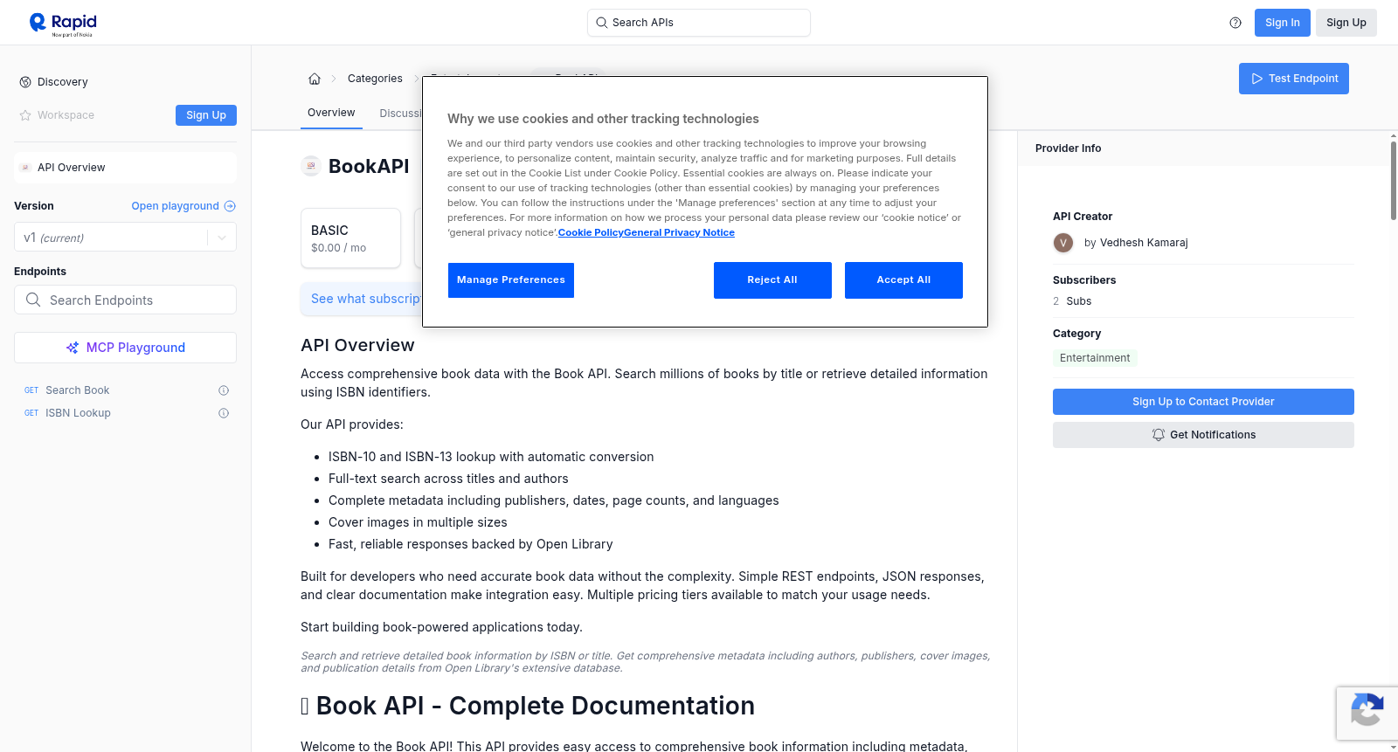Screen dimensions: 1398x752
Task: Open the v1 (current) version dropdown
Action: click(x=125, y=238)
